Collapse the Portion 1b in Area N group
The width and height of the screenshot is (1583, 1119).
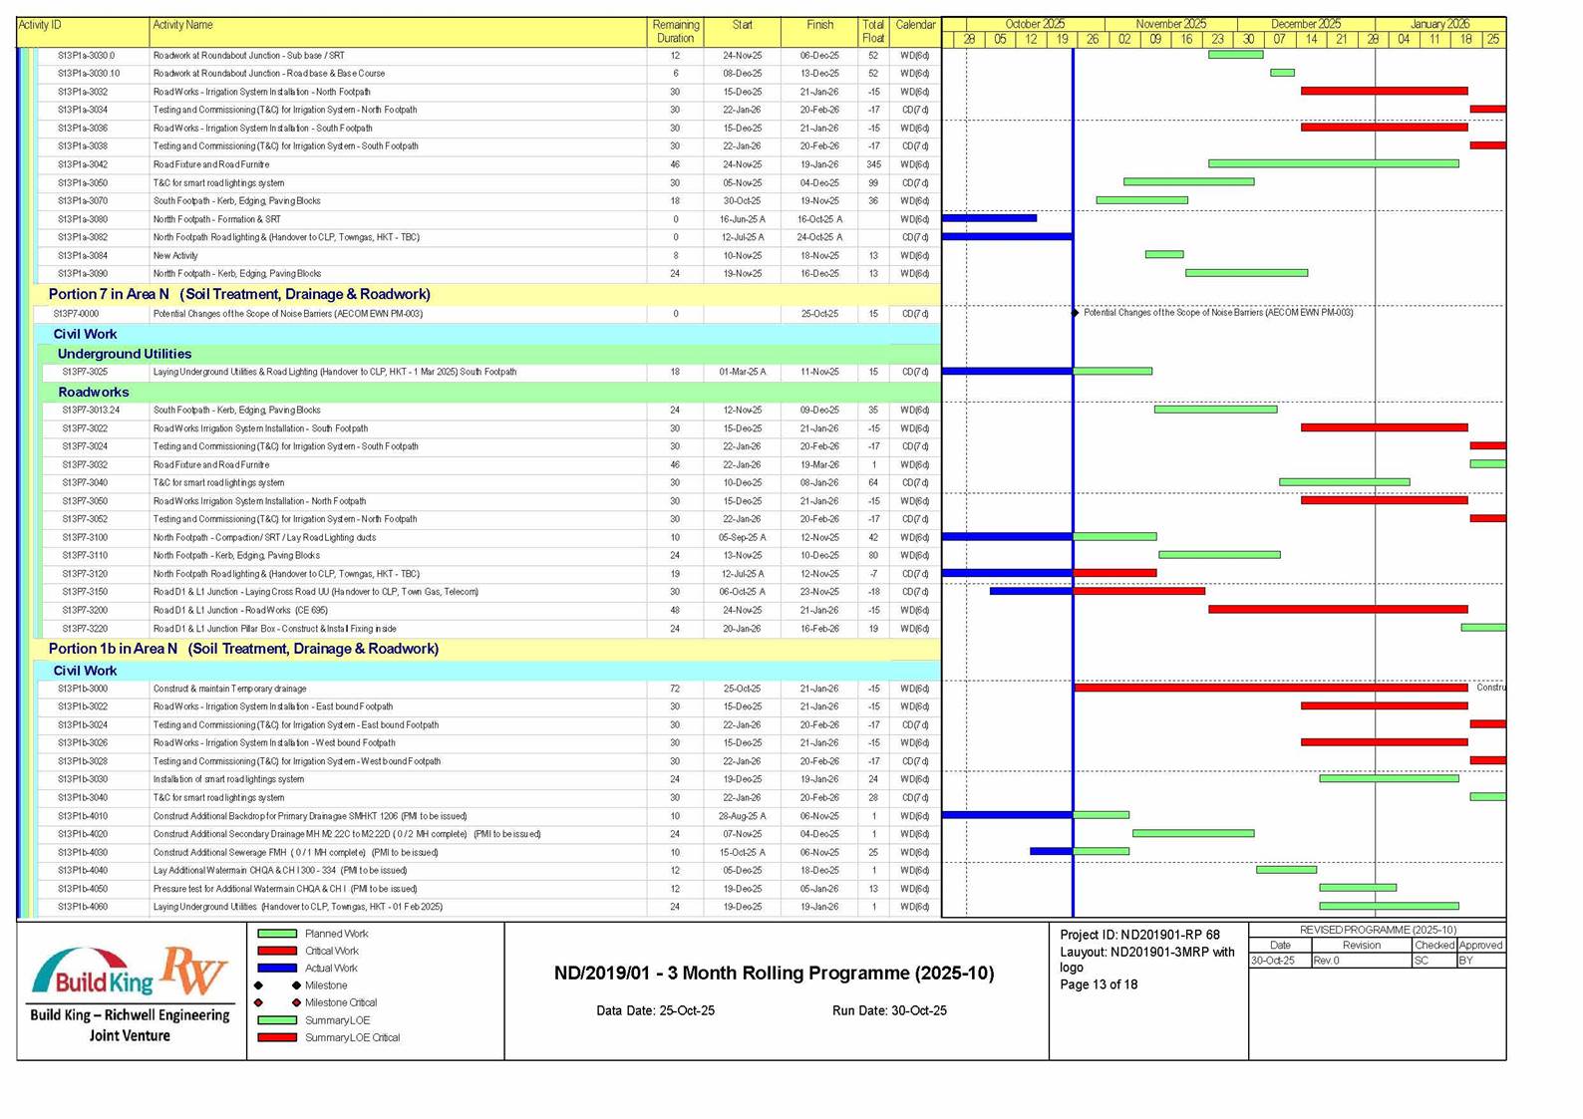[x=243, y=649]
